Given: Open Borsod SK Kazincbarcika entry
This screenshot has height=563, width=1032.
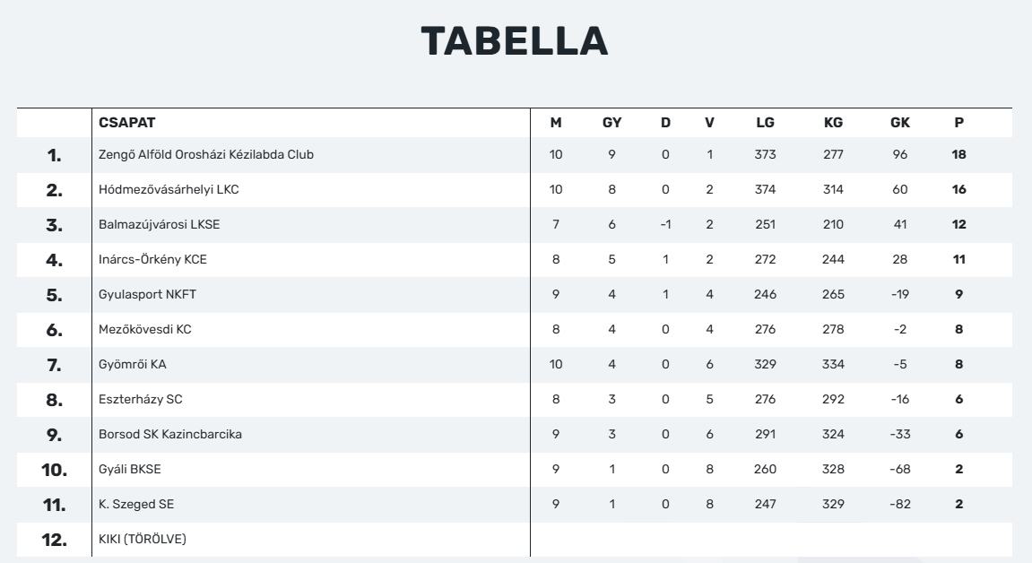Looking at the screenshot, I should point(170,434).
